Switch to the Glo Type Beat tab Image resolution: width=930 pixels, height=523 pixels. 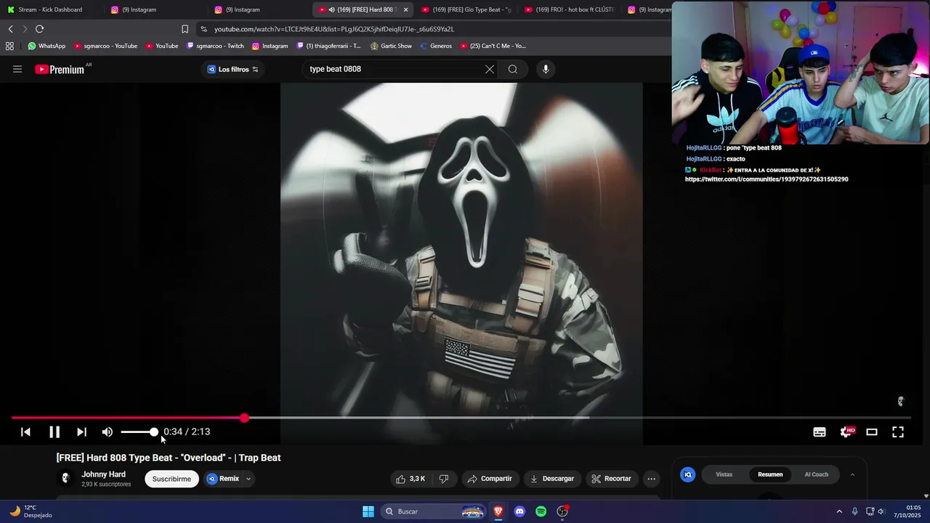tap(467, 9)
